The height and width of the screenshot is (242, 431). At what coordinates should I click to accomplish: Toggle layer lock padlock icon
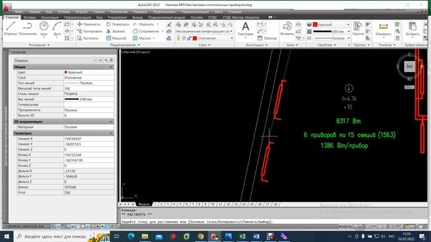click(x=189, y=38)
